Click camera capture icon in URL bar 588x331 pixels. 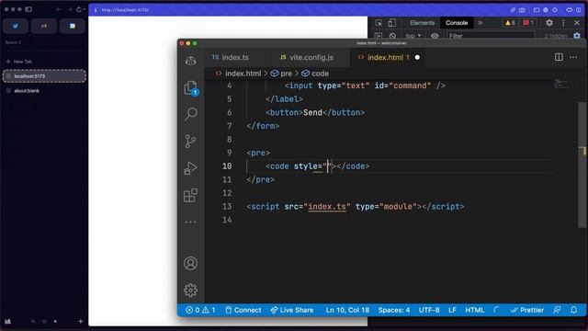pyautogui.click(x=522, y=10)
